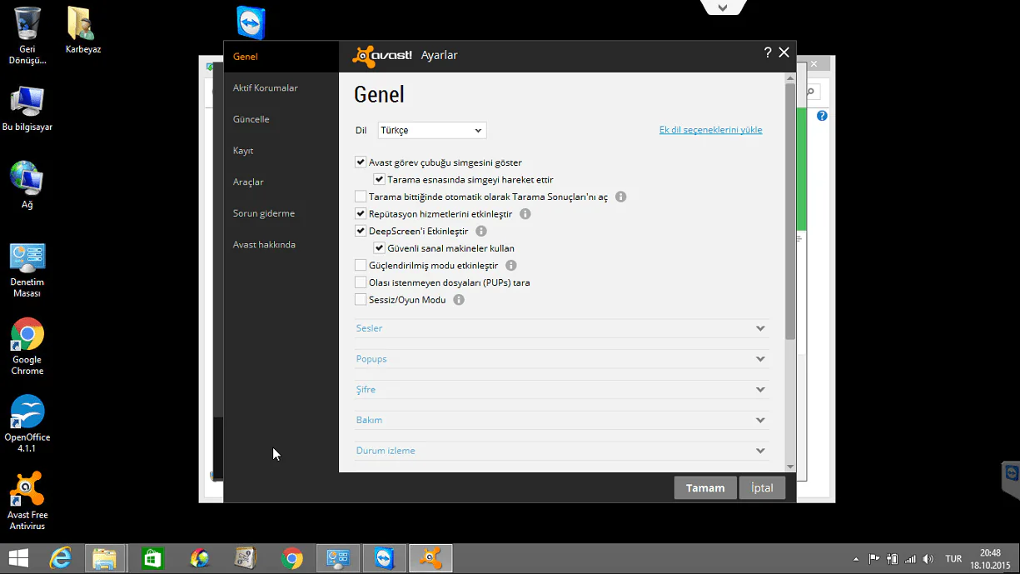Click info icon next to Repütasyon hizmetlerini
The height and width of the screenshot is (574, 1020).
point(525,214)
